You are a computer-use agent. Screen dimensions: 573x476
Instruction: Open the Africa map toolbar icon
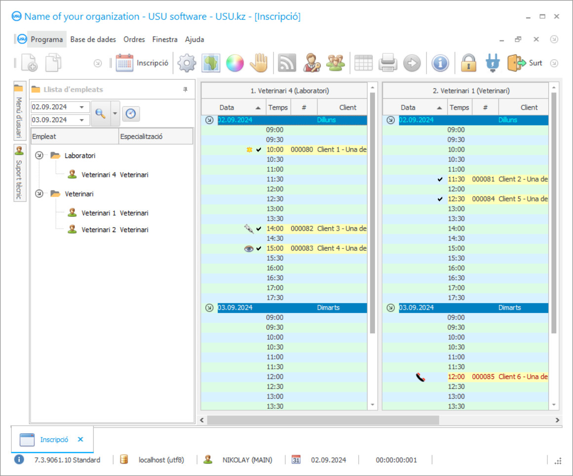click(x=211, y=63)
